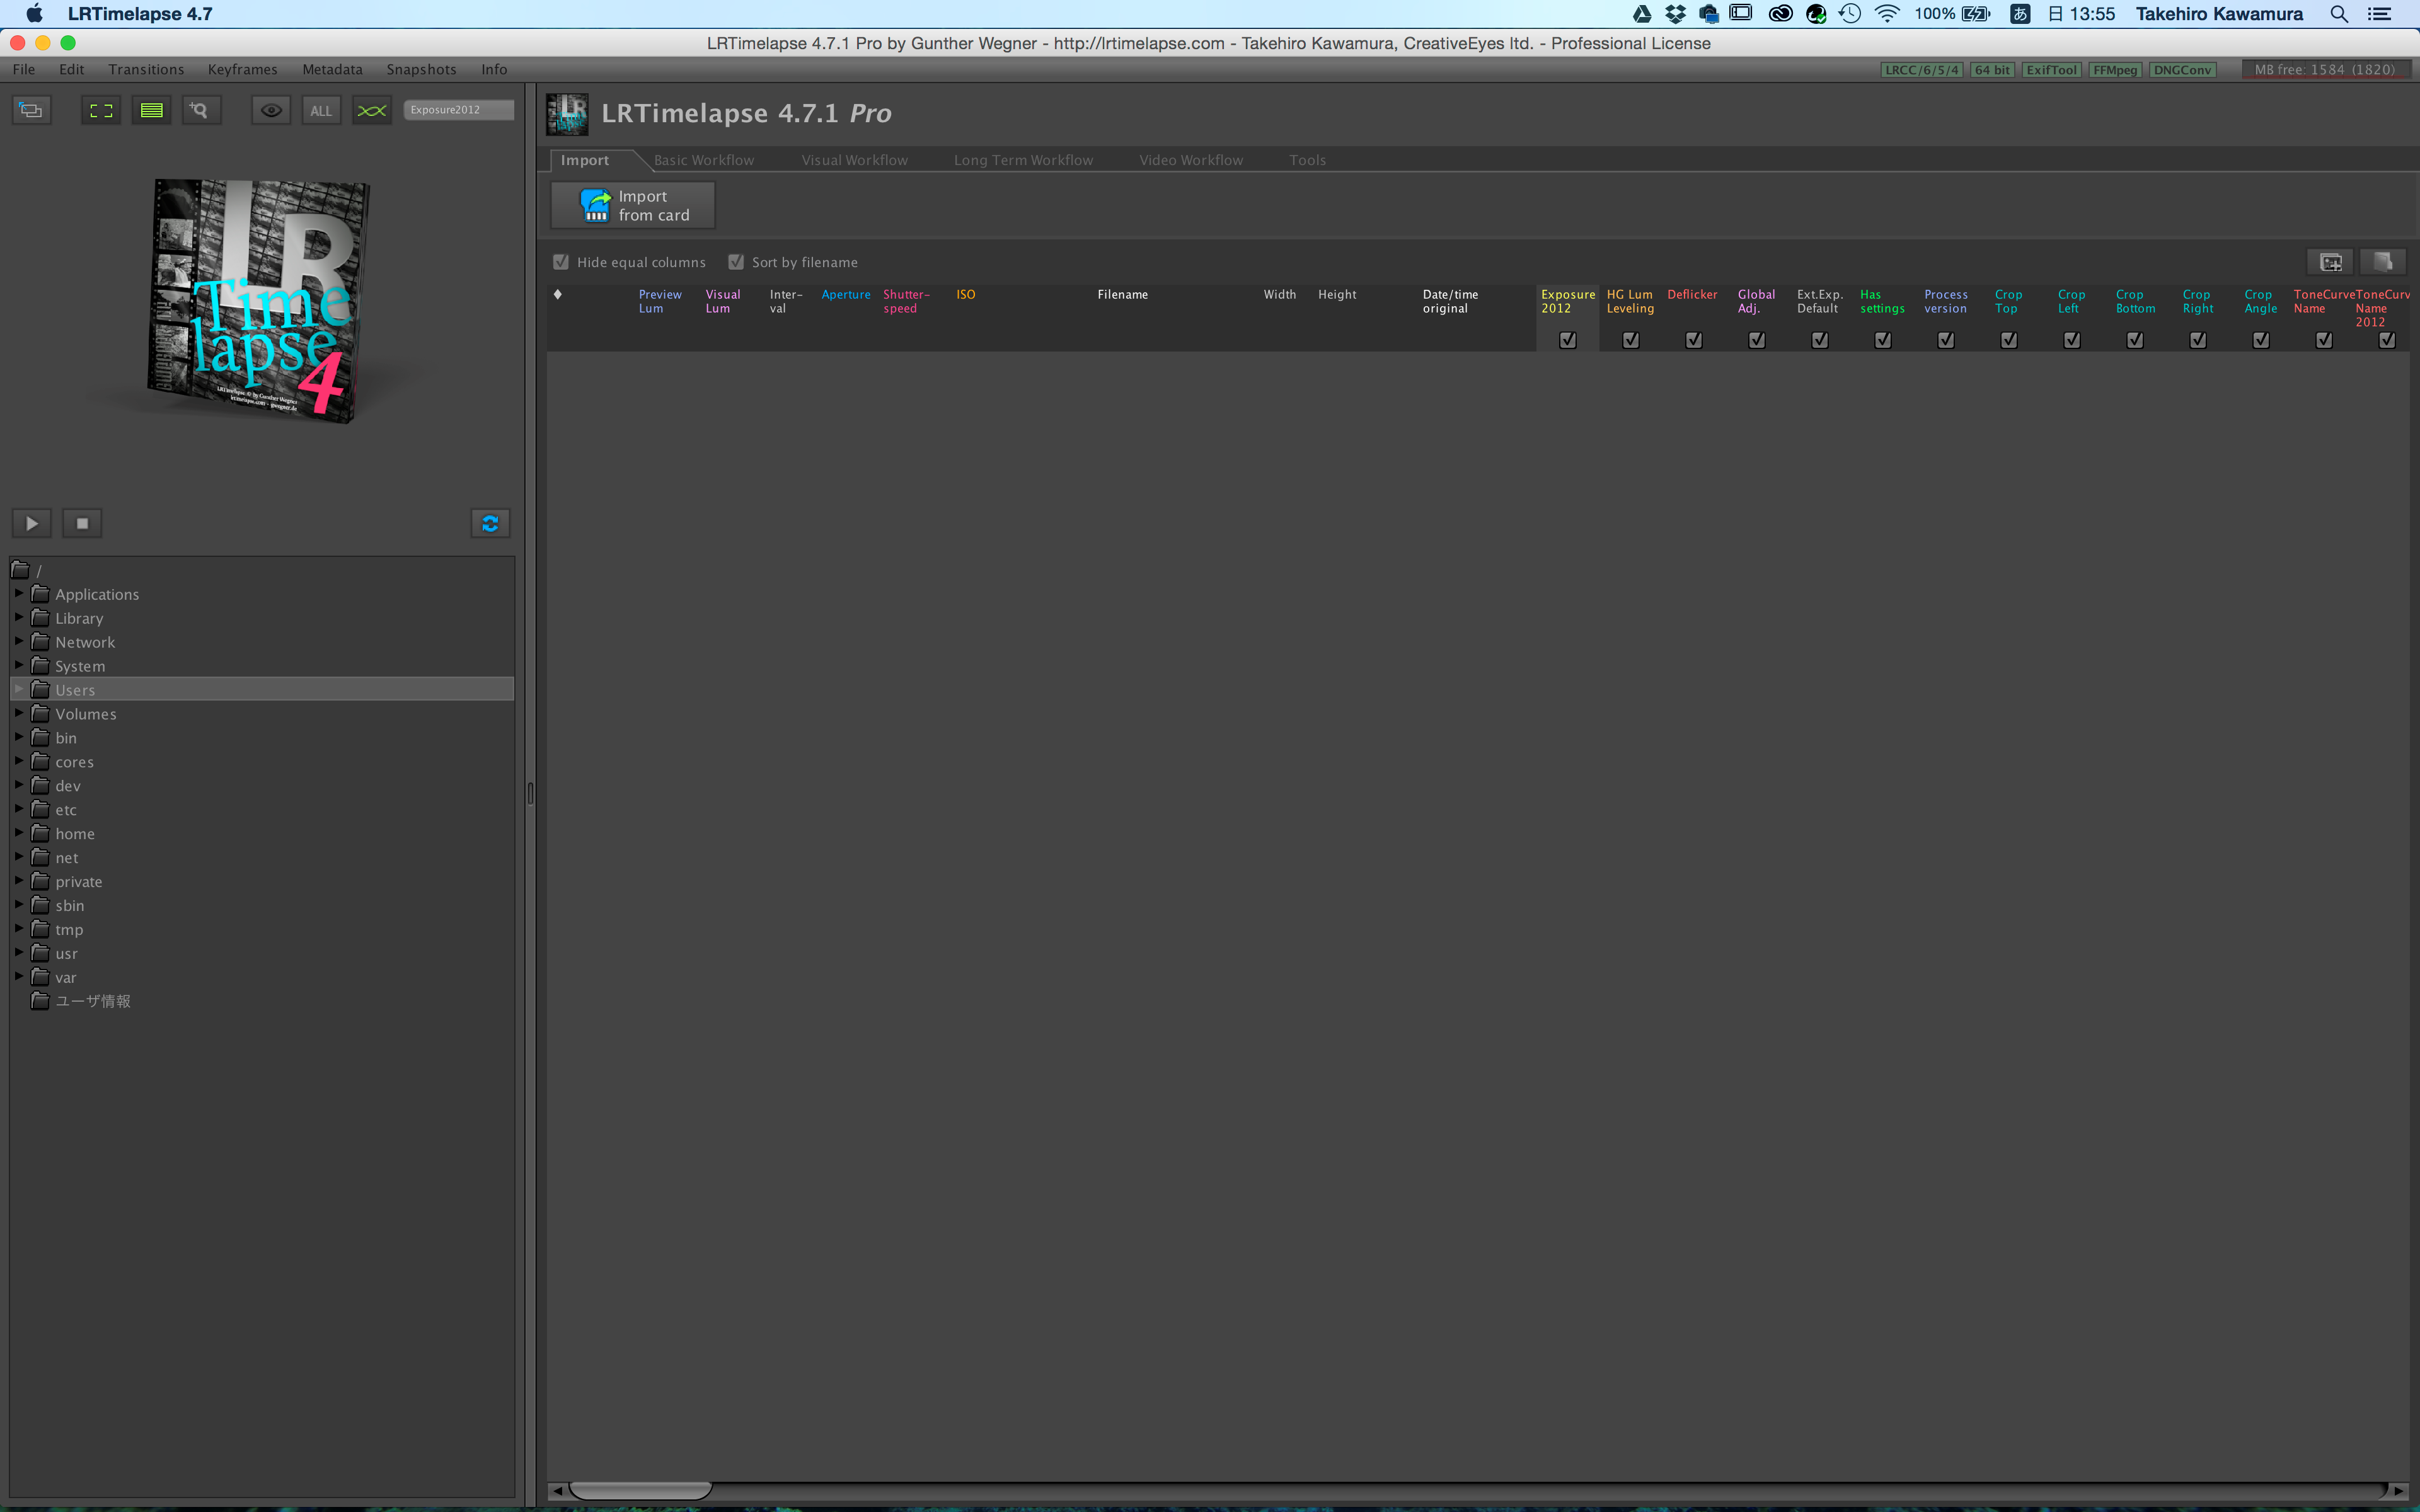
Task: Click the window layout icon in left toolbar
Action: [x=31, y=110]
